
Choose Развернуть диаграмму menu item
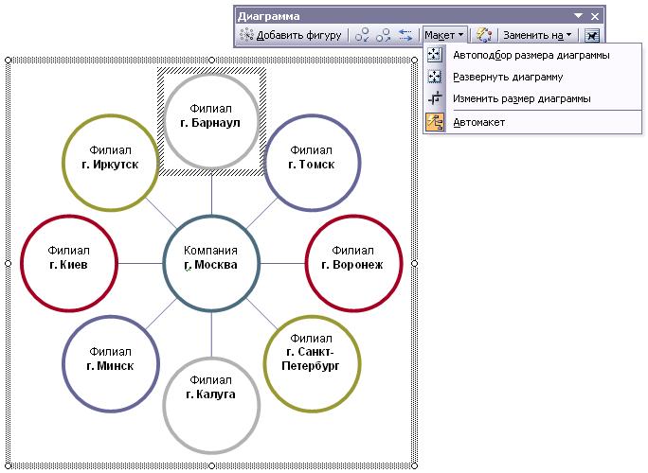coord(532,77)
